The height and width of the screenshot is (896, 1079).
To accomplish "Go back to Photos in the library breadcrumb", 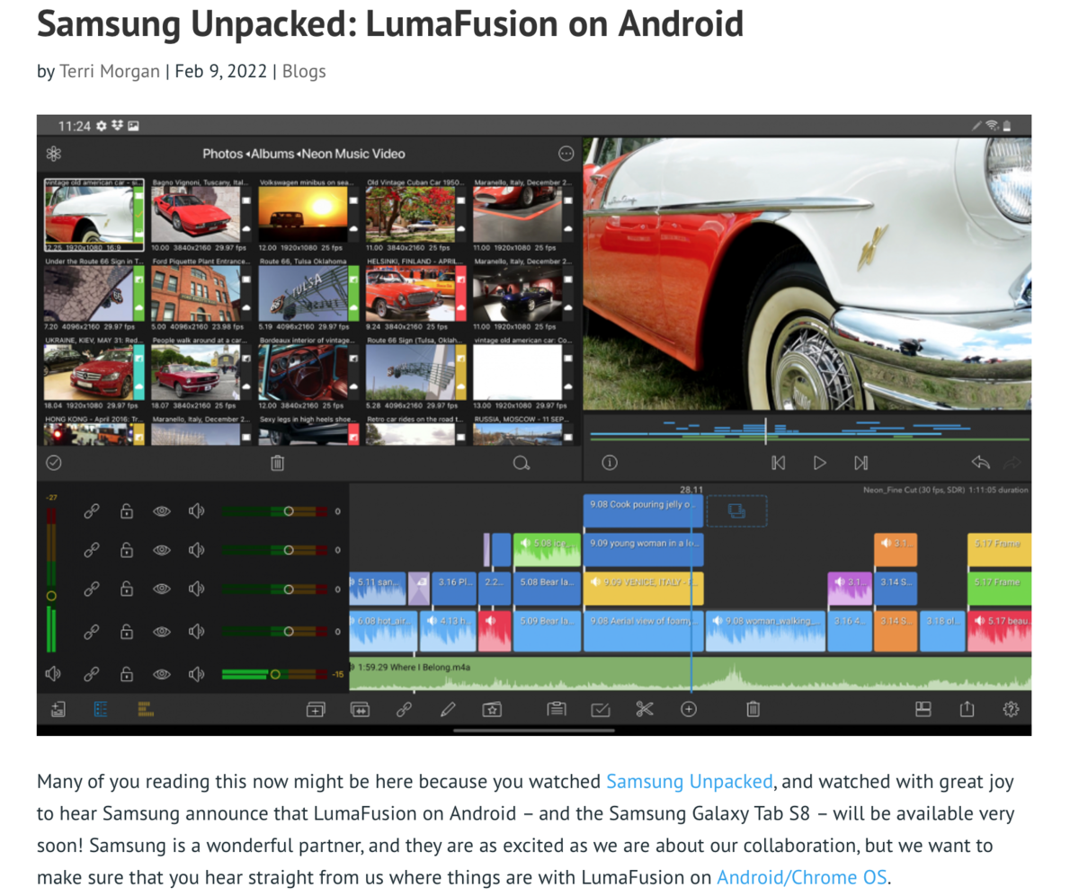I will [222, 154].
